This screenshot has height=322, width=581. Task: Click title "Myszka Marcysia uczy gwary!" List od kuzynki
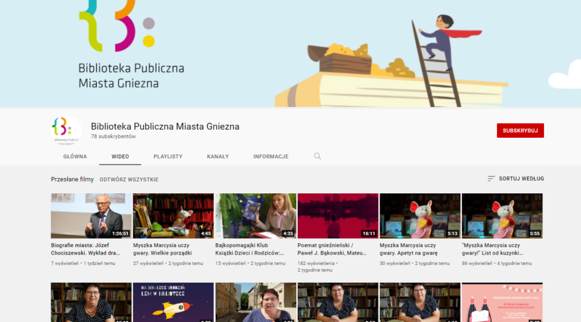(492, 249)
